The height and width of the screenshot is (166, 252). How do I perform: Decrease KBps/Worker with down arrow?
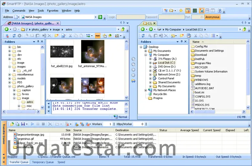pos(146,125)
